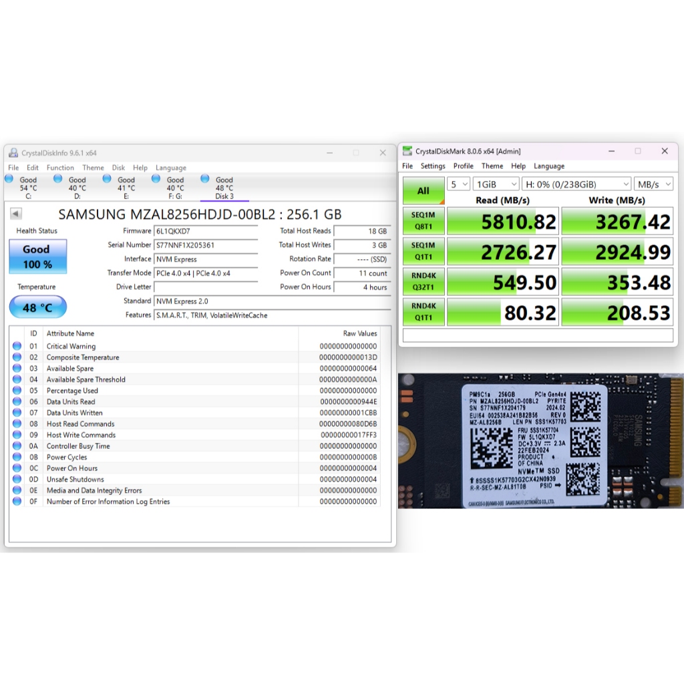Open the test count dropdown showing 5

coord(459,184)
